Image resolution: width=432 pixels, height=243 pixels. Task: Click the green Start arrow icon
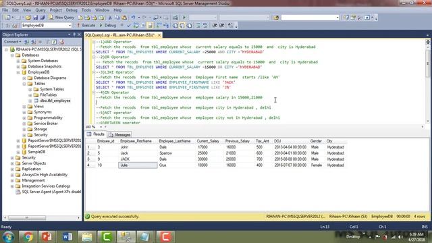coord(184,18)
